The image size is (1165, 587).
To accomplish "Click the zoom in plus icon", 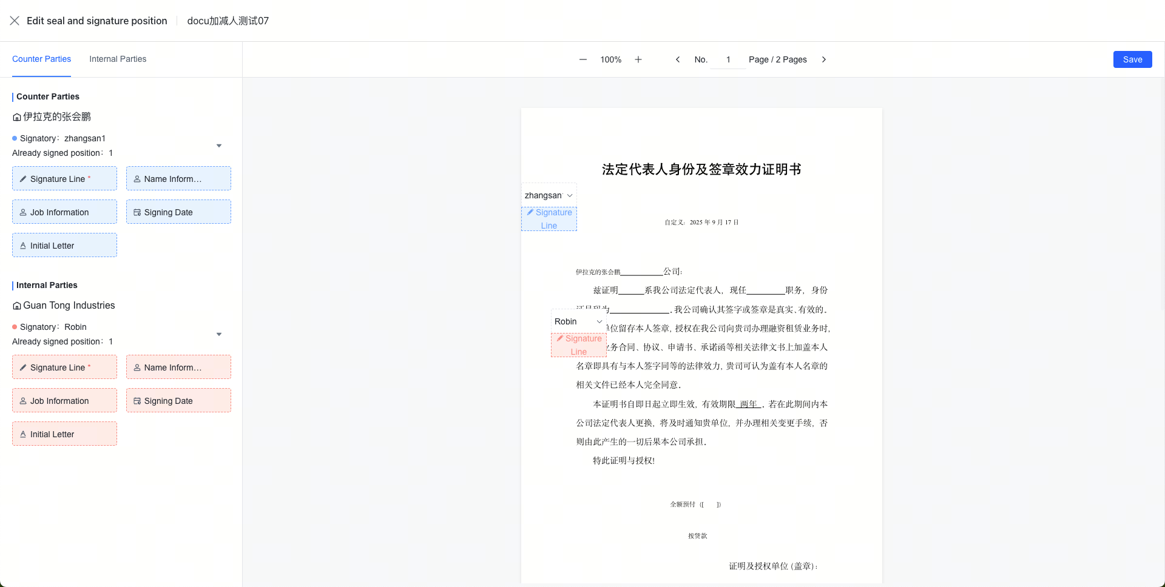I will [x=638, y=59].
